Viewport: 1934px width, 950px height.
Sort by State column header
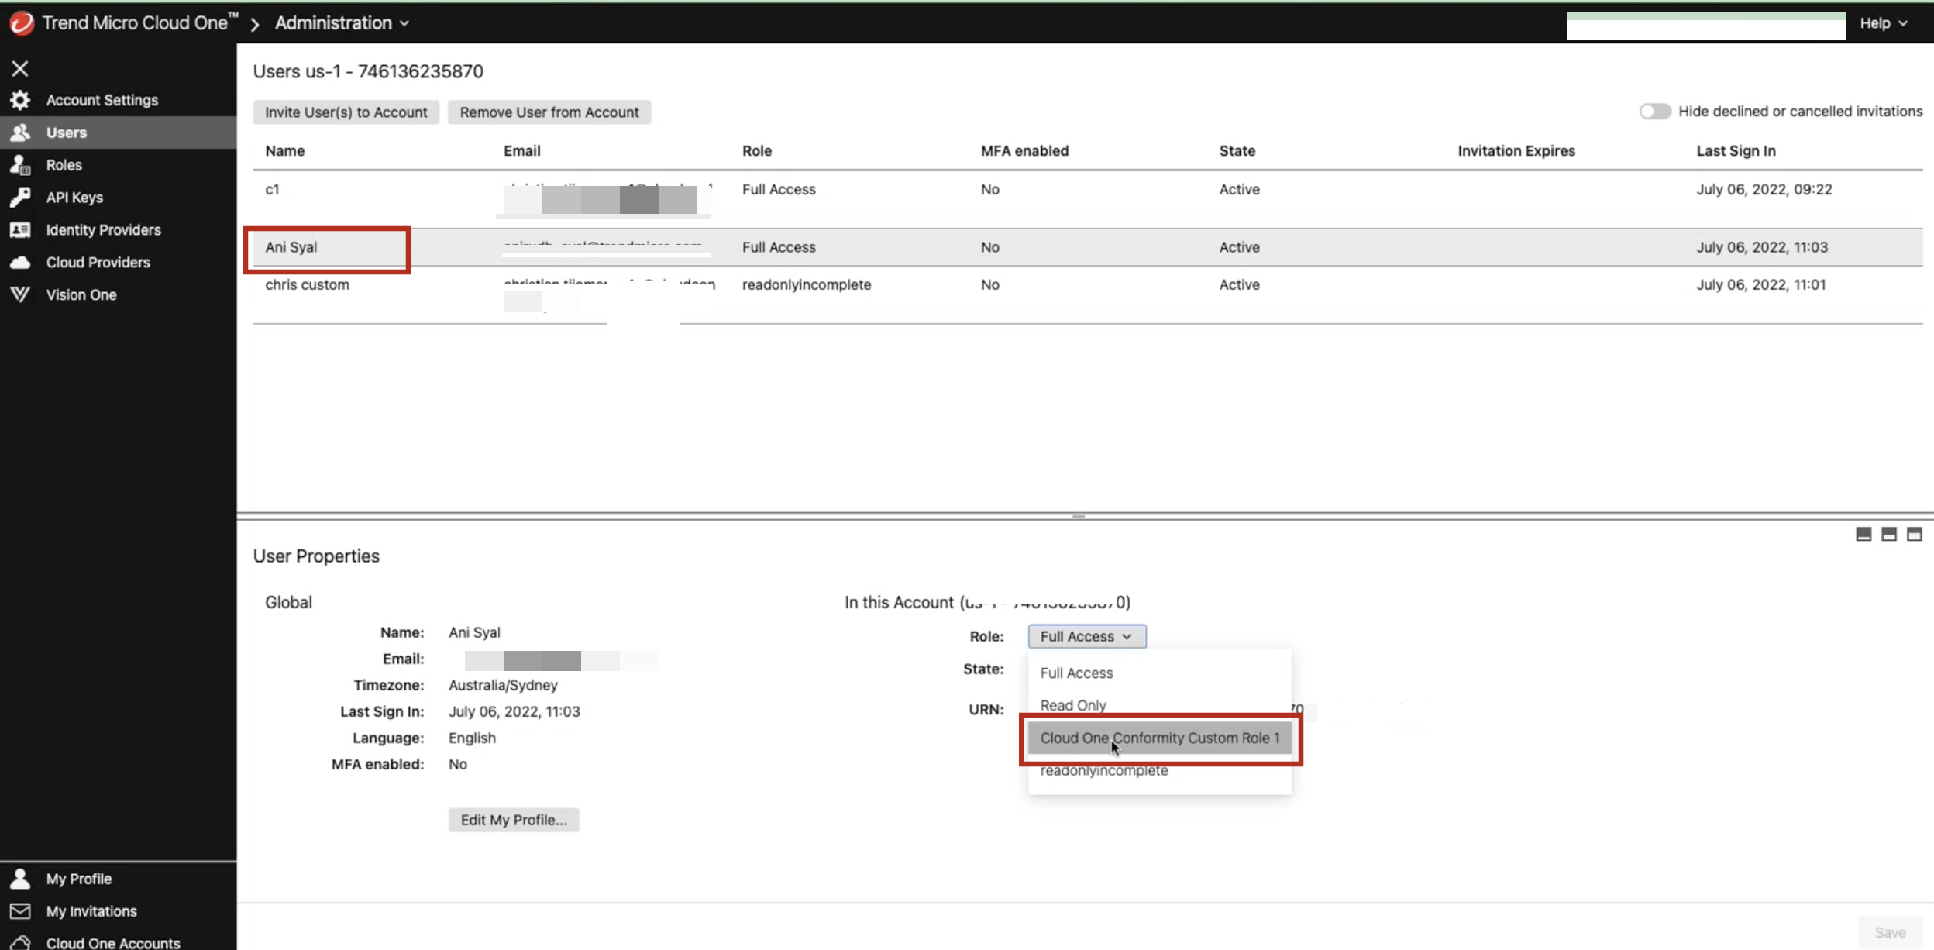1237,150
